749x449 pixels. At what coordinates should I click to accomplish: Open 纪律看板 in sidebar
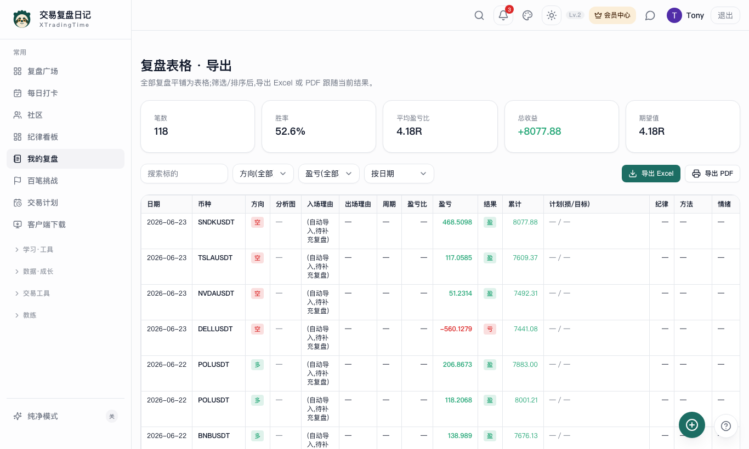coord(65,137)
